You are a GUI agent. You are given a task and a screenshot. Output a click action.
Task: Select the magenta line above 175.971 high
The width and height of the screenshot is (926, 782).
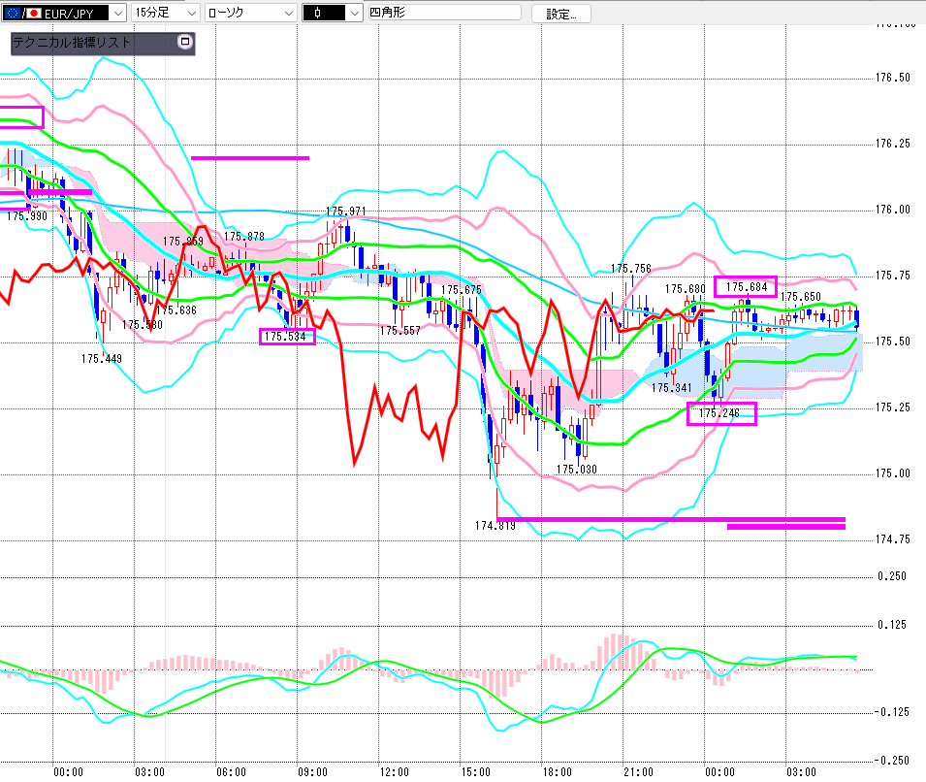coord(250,157)
